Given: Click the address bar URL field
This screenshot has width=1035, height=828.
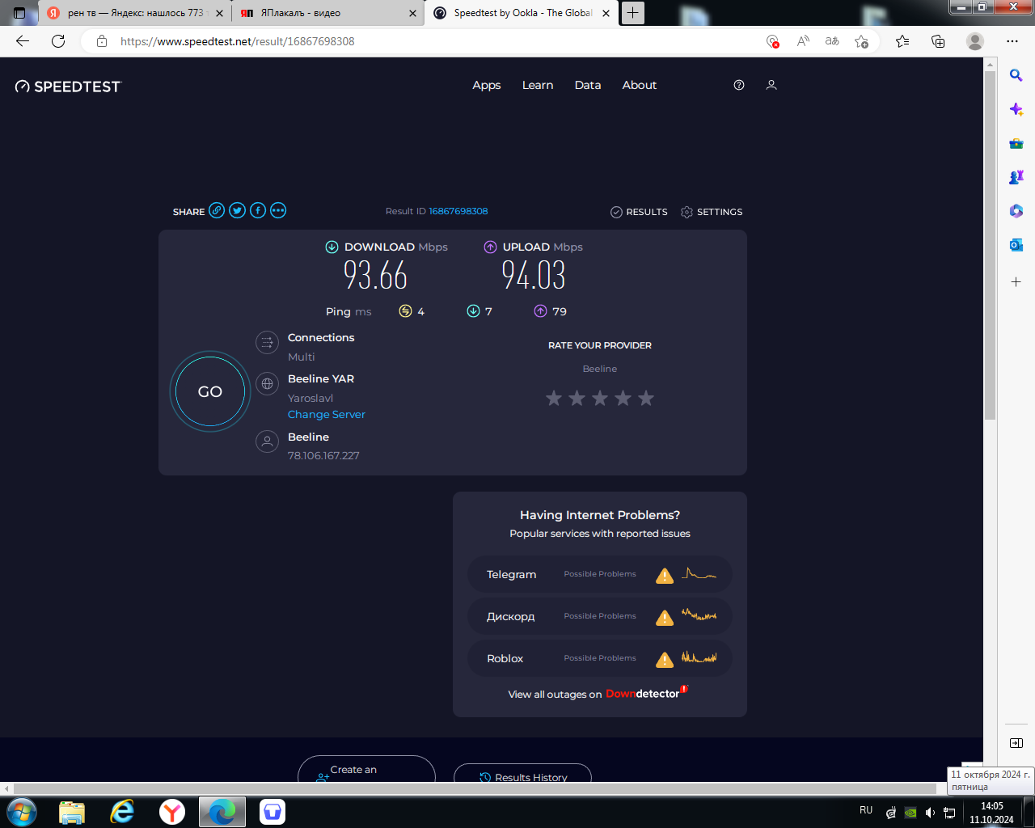Looking at the screenshot, I should pyautogui.click(x=437, y=41).
